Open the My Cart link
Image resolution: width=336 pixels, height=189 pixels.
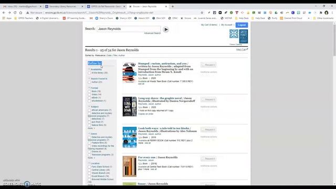click(x=209, y=25)
